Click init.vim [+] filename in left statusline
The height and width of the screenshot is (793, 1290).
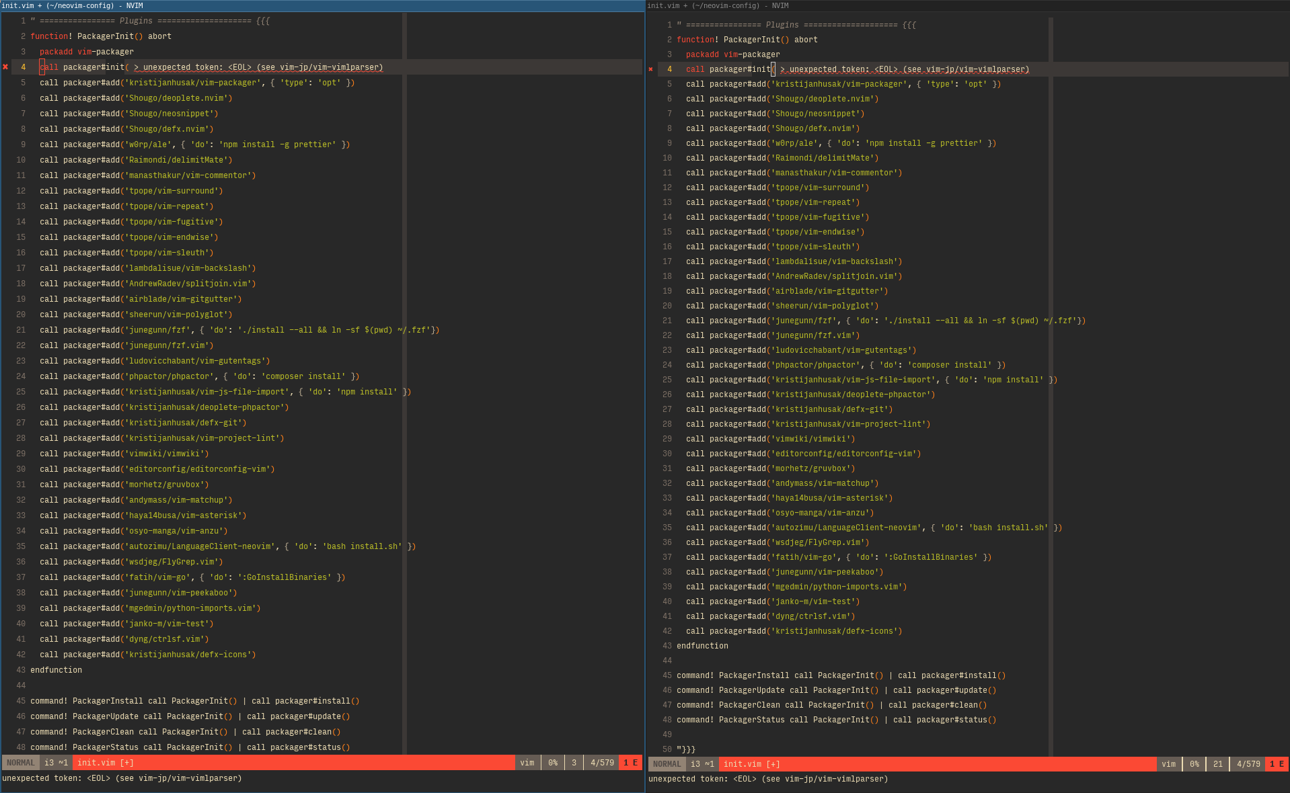(106, 763)
